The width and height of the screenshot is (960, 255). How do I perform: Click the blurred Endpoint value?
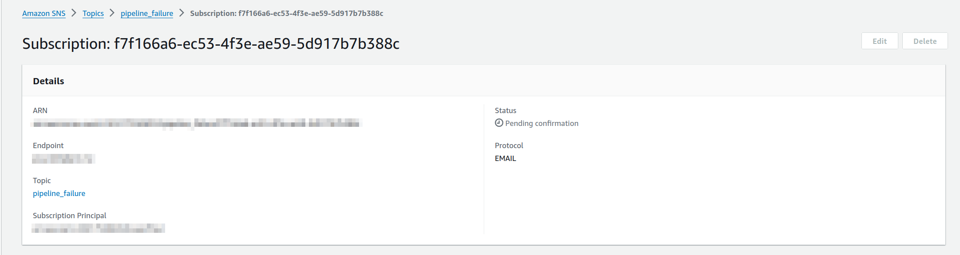tap(63, 158)
